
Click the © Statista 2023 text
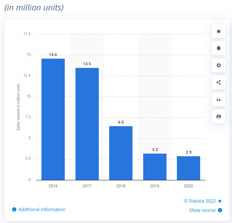(x=199, y=201)
